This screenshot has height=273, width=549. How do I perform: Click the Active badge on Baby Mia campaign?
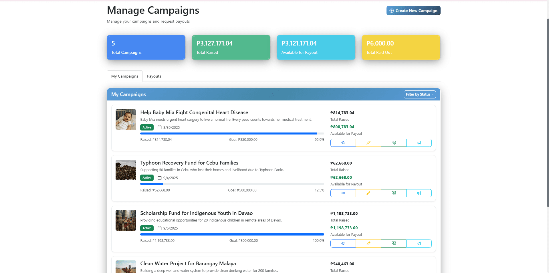tap(147, 127)
